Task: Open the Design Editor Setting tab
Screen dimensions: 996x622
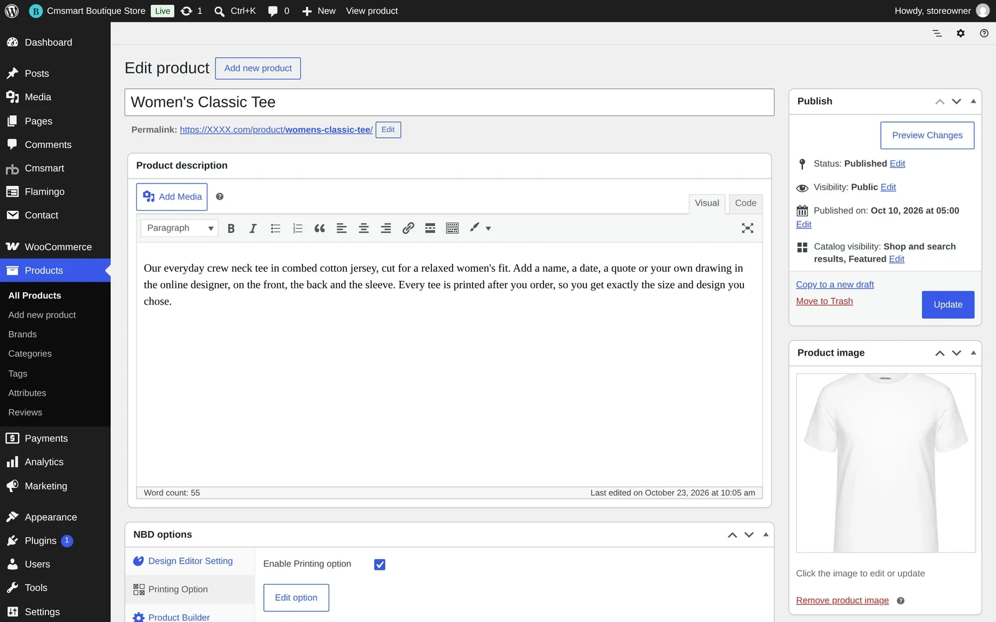Action: click(190, 561)
